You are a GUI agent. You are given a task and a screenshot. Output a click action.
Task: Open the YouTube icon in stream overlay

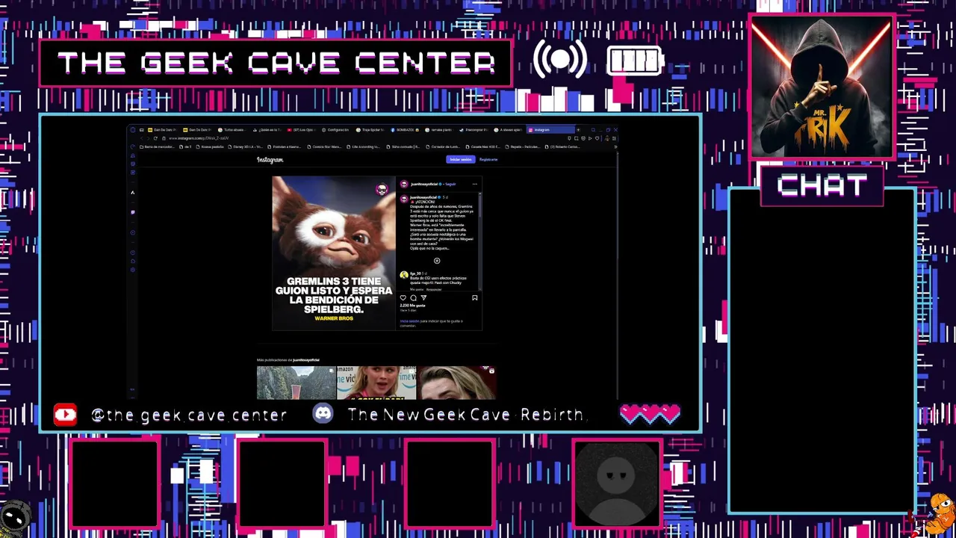(65, 415)
